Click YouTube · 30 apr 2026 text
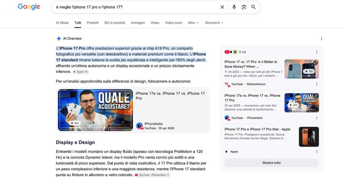 (159, 128)
